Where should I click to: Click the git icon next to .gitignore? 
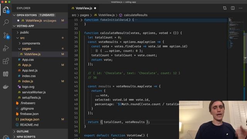click(17, 108)
